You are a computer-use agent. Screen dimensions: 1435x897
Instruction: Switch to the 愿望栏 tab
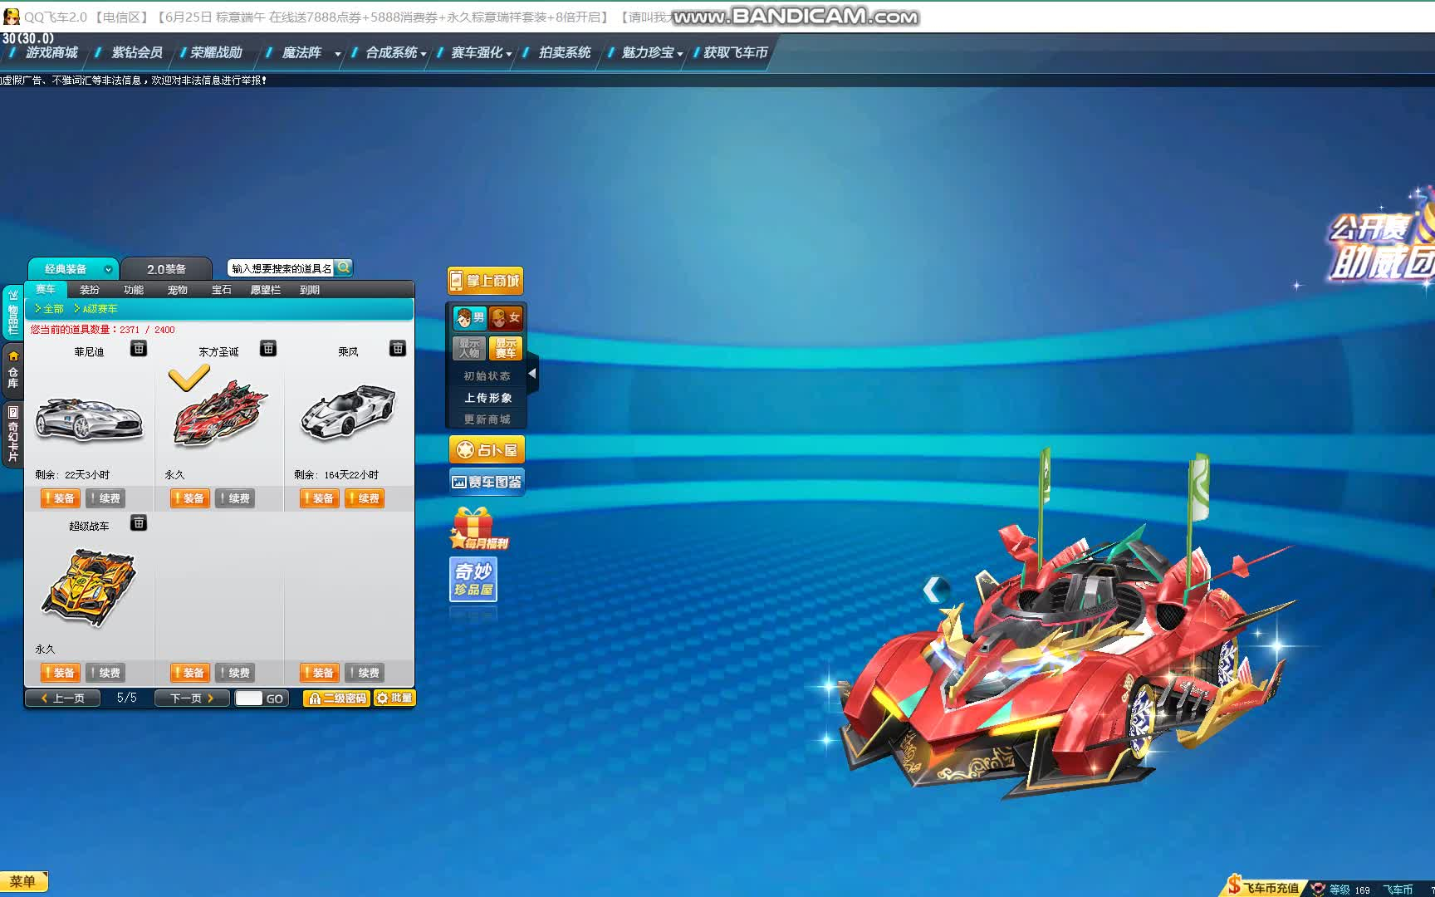click(x=266, y=289)
